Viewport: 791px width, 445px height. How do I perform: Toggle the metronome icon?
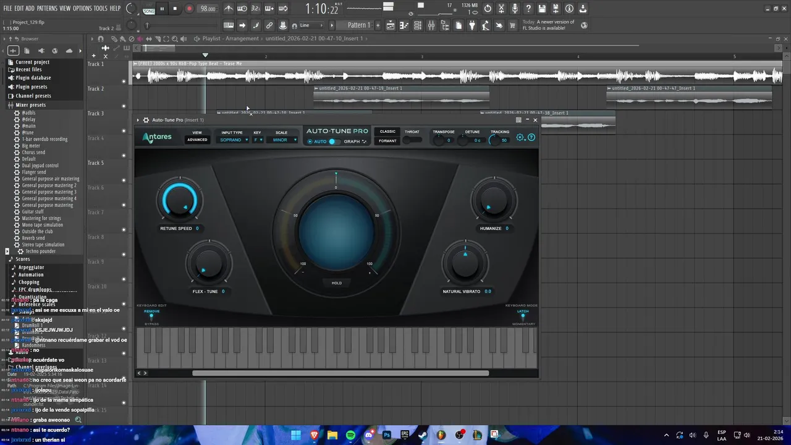(229, 9)
